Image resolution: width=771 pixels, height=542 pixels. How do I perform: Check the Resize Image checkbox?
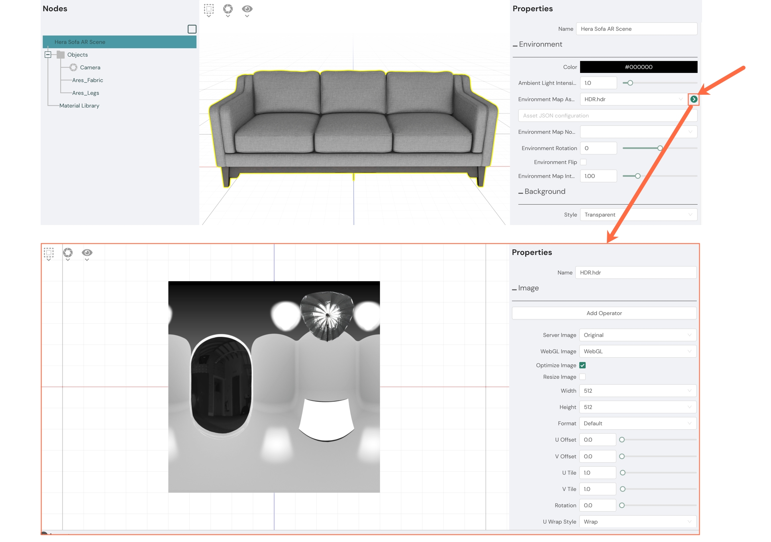tap(583, 377)
